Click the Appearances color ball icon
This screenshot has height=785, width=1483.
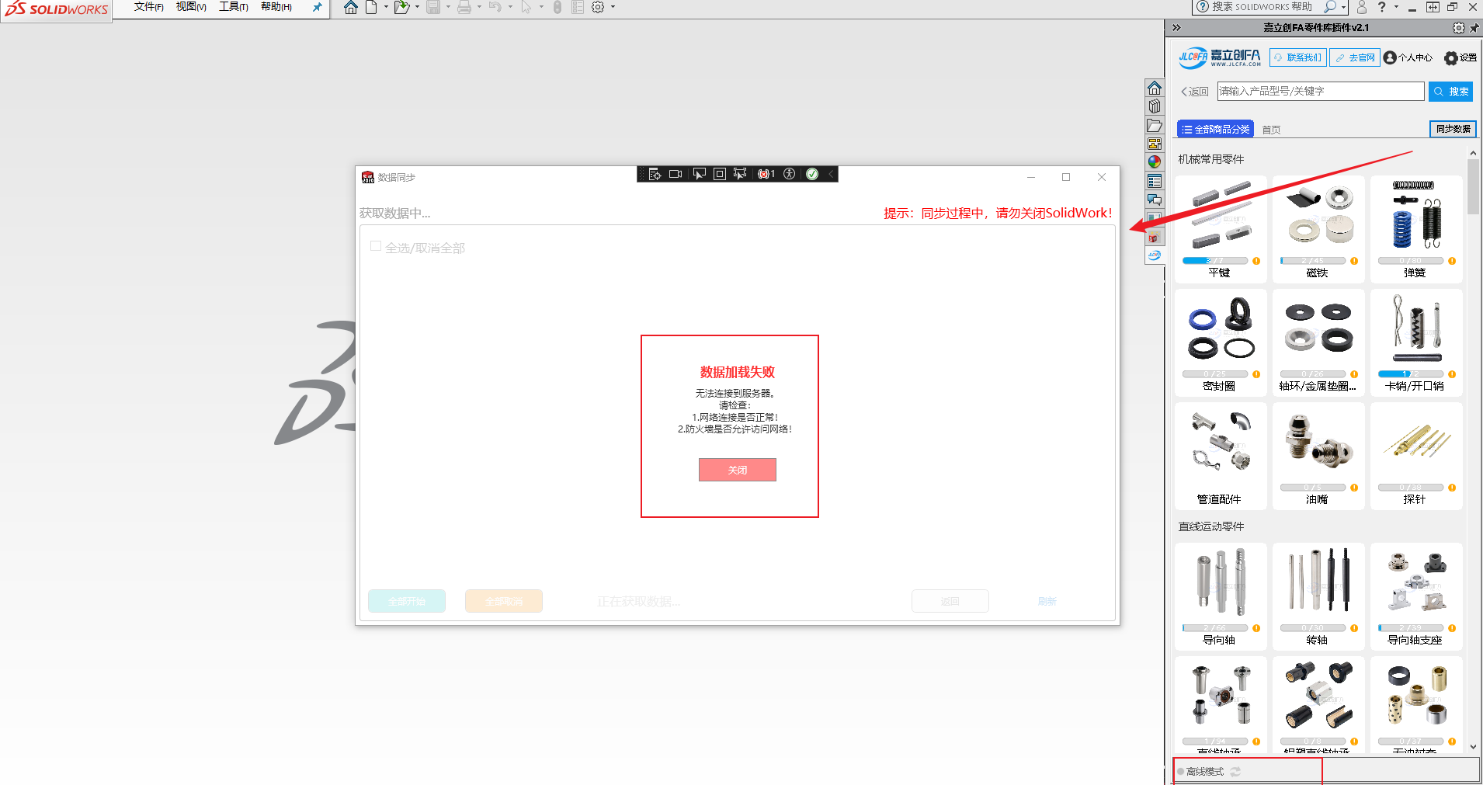click(x=1155, y=162)
